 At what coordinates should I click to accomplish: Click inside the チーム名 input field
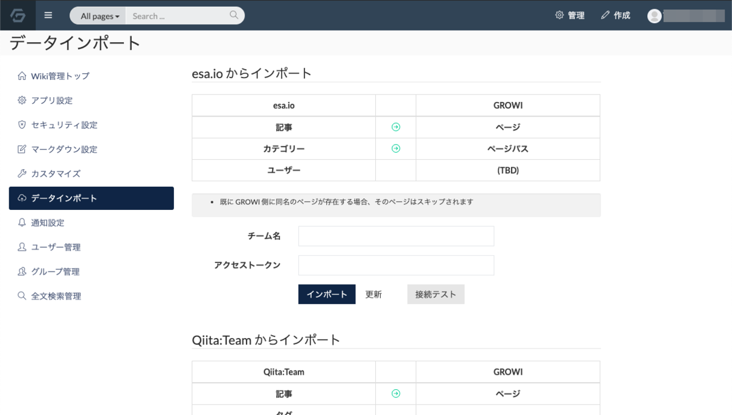(395, 236)
